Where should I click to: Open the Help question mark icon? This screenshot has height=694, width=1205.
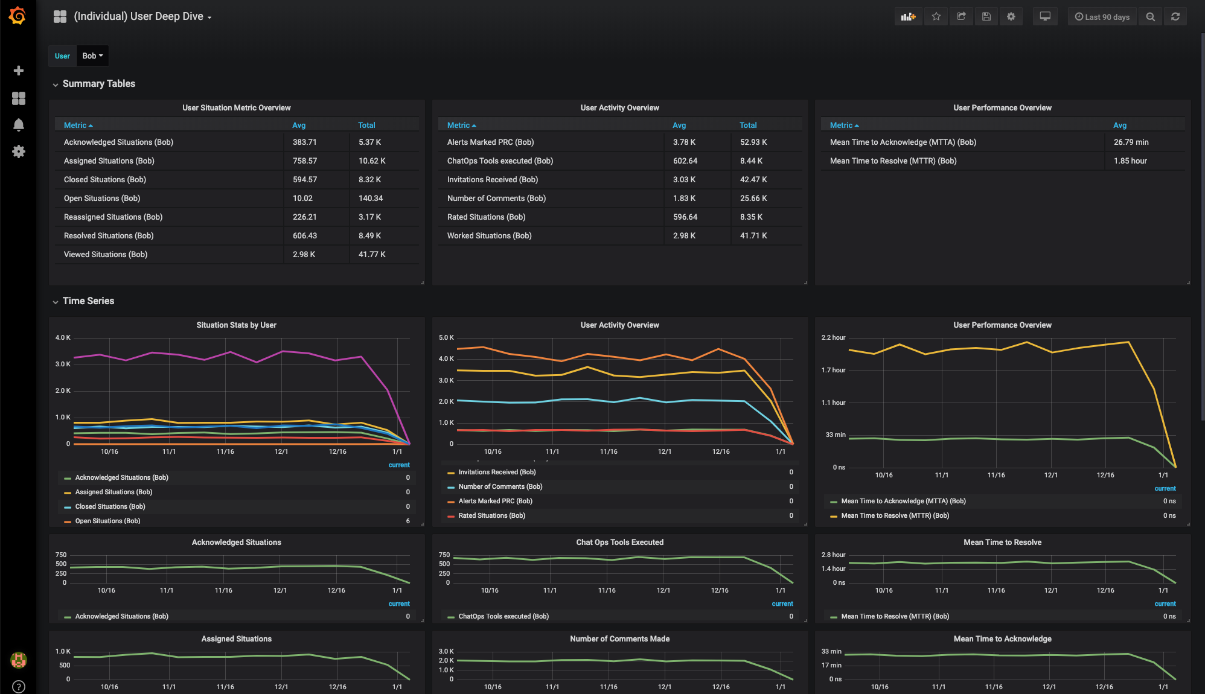[x=19, y=686]
